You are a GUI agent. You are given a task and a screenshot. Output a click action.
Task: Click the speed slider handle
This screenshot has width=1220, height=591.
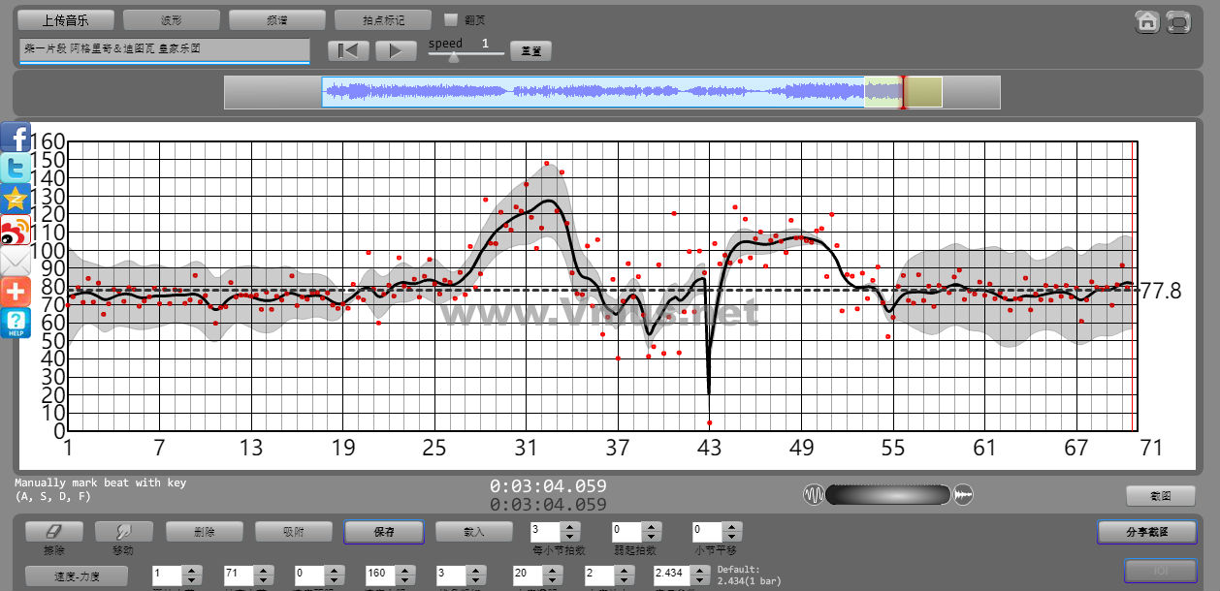pyautogui.click(x=453, y=56)
